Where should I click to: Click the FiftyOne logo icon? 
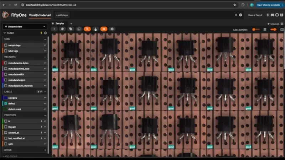[5, 15]
